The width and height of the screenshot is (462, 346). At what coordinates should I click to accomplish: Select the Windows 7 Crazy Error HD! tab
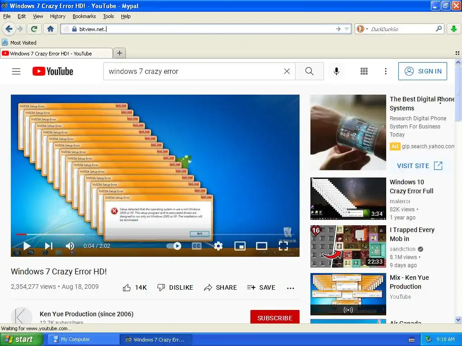56,54
